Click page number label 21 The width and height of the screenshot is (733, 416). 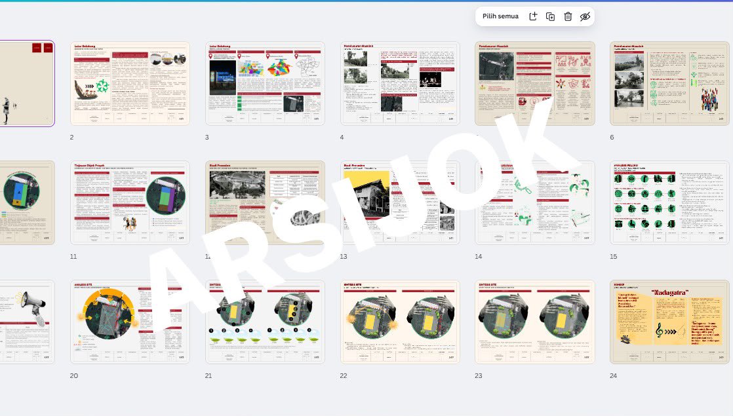208,375
